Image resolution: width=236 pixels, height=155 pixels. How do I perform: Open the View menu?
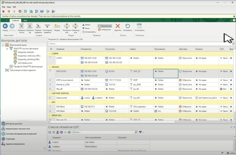pos(9,7)
